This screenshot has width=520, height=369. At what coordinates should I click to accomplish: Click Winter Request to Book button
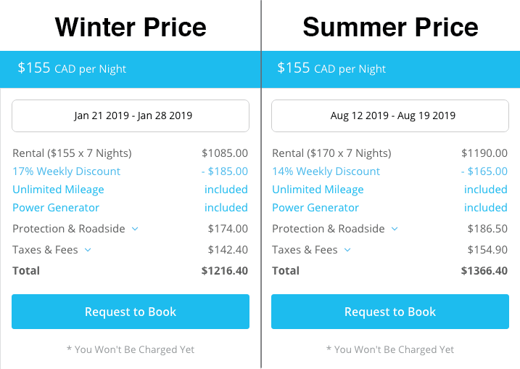click(131, 312)
